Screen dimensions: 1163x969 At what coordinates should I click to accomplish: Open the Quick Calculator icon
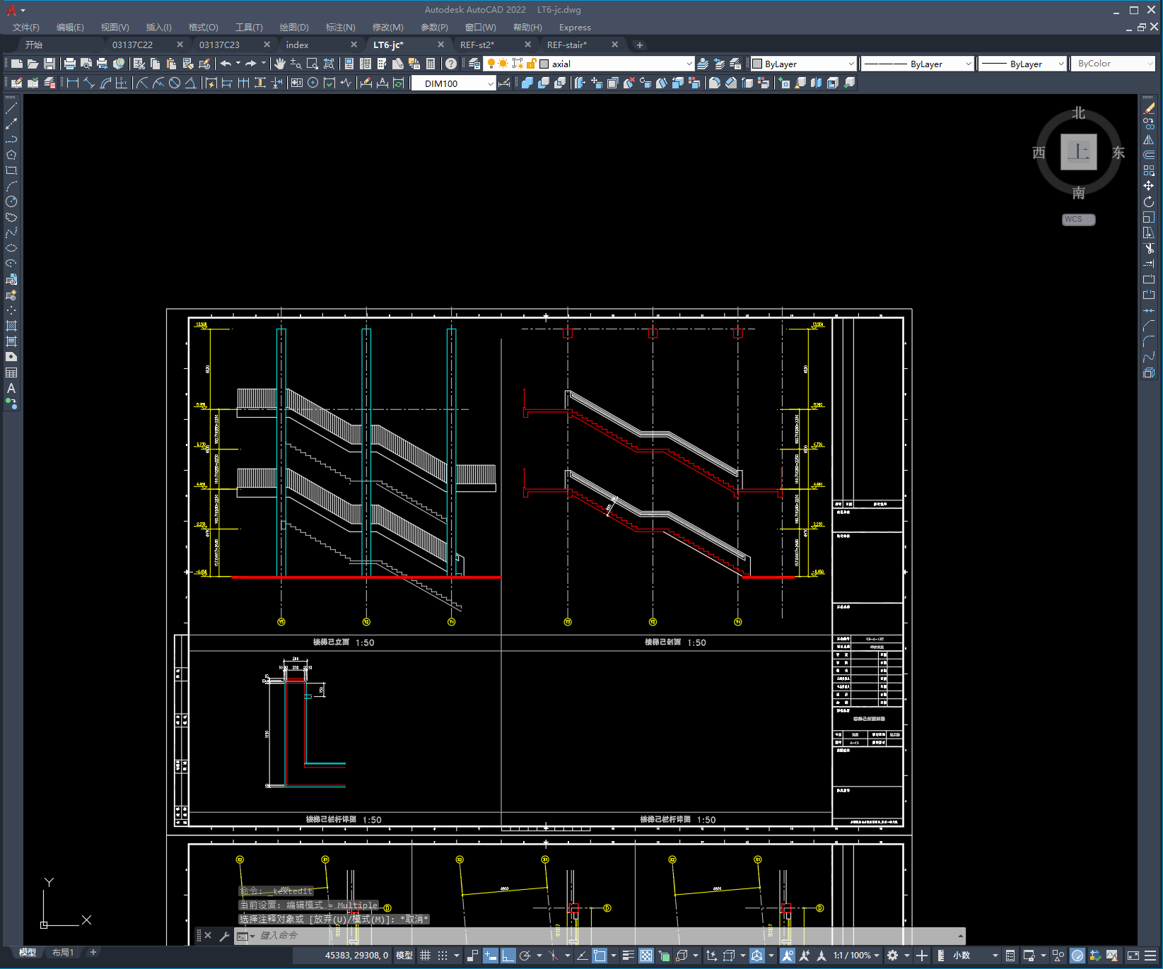pyautogui.click(x=431, y=64)
